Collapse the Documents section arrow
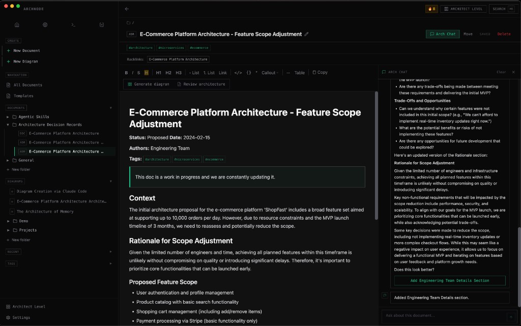 pos(110,108)
